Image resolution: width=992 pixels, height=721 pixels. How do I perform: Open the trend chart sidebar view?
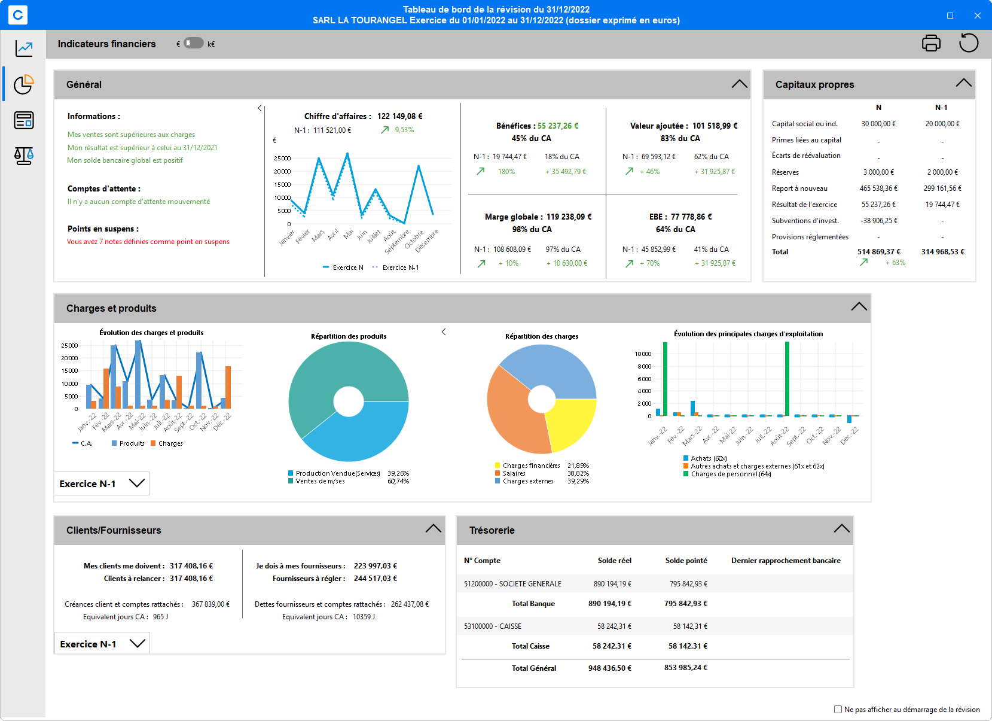24,48
